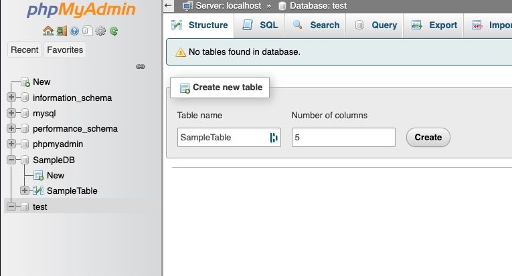
Task: Open navigation panel settings gear icon
Action: point(100,31)
